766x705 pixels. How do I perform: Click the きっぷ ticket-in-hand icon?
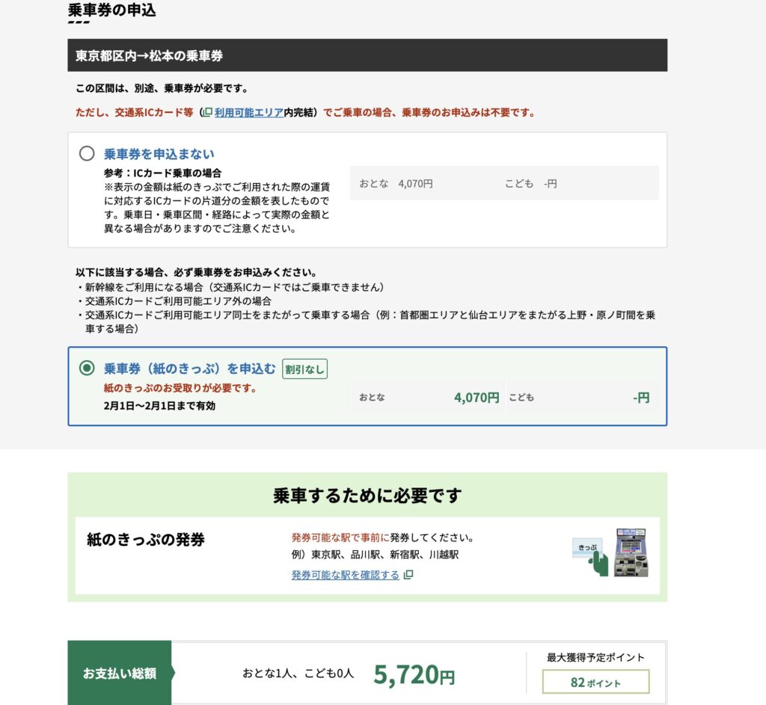pos(591,555)
